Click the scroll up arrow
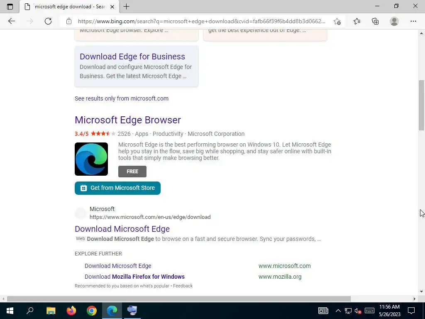425x319 pixels. (x=421, y=33)
